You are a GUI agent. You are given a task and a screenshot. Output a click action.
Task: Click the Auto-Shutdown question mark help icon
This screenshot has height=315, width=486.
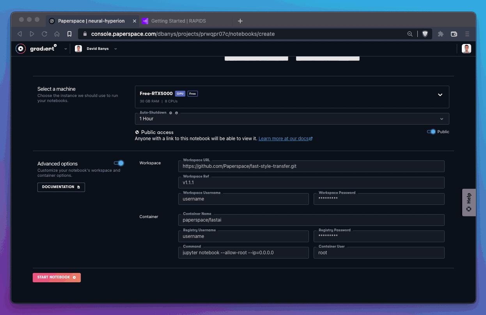(x=171, y=113)
